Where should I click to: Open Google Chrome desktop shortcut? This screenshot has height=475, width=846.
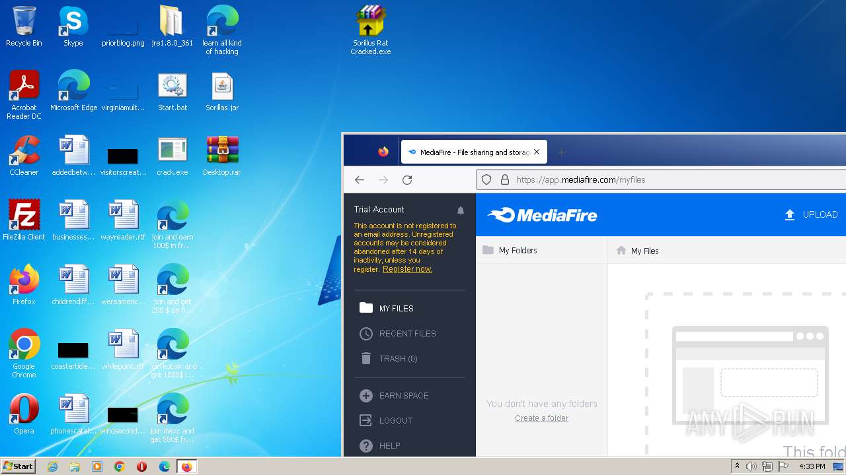click(24, 353)
